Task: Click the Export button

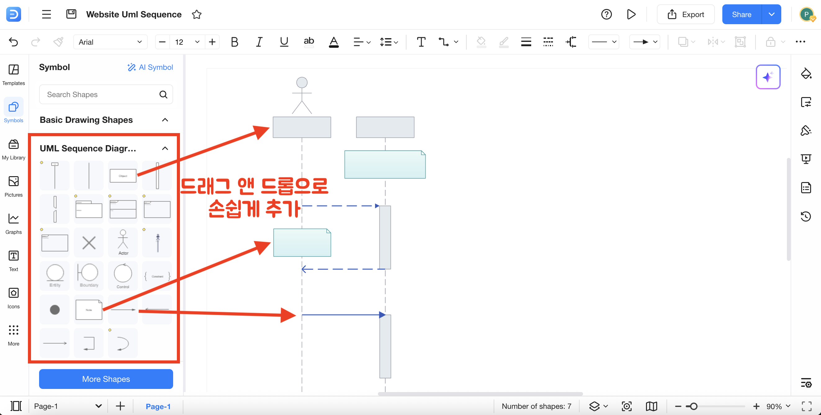Action: point(685,14)
